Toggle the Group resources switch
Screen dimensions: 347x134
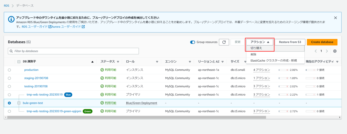(193, 42)
